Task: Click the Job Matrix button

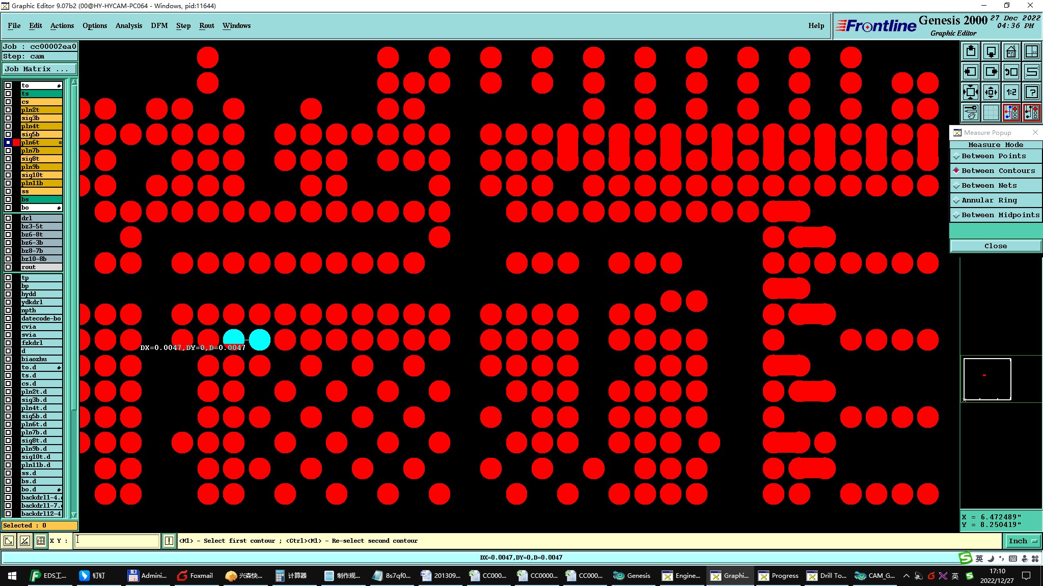Action: click(40, 69)
